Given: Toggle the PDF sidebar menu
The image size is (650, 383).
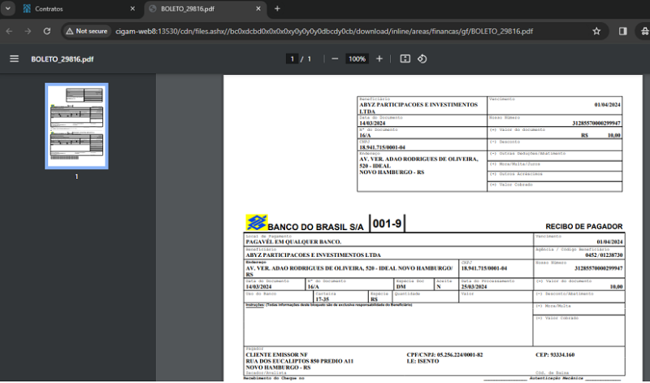Looking at the screenshot, I should click(x=14, y=59).
